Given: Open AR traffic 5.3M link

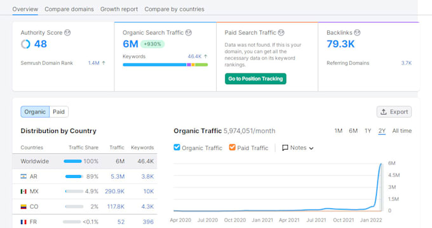Looking at the screenshot, I should click(118, 176).
